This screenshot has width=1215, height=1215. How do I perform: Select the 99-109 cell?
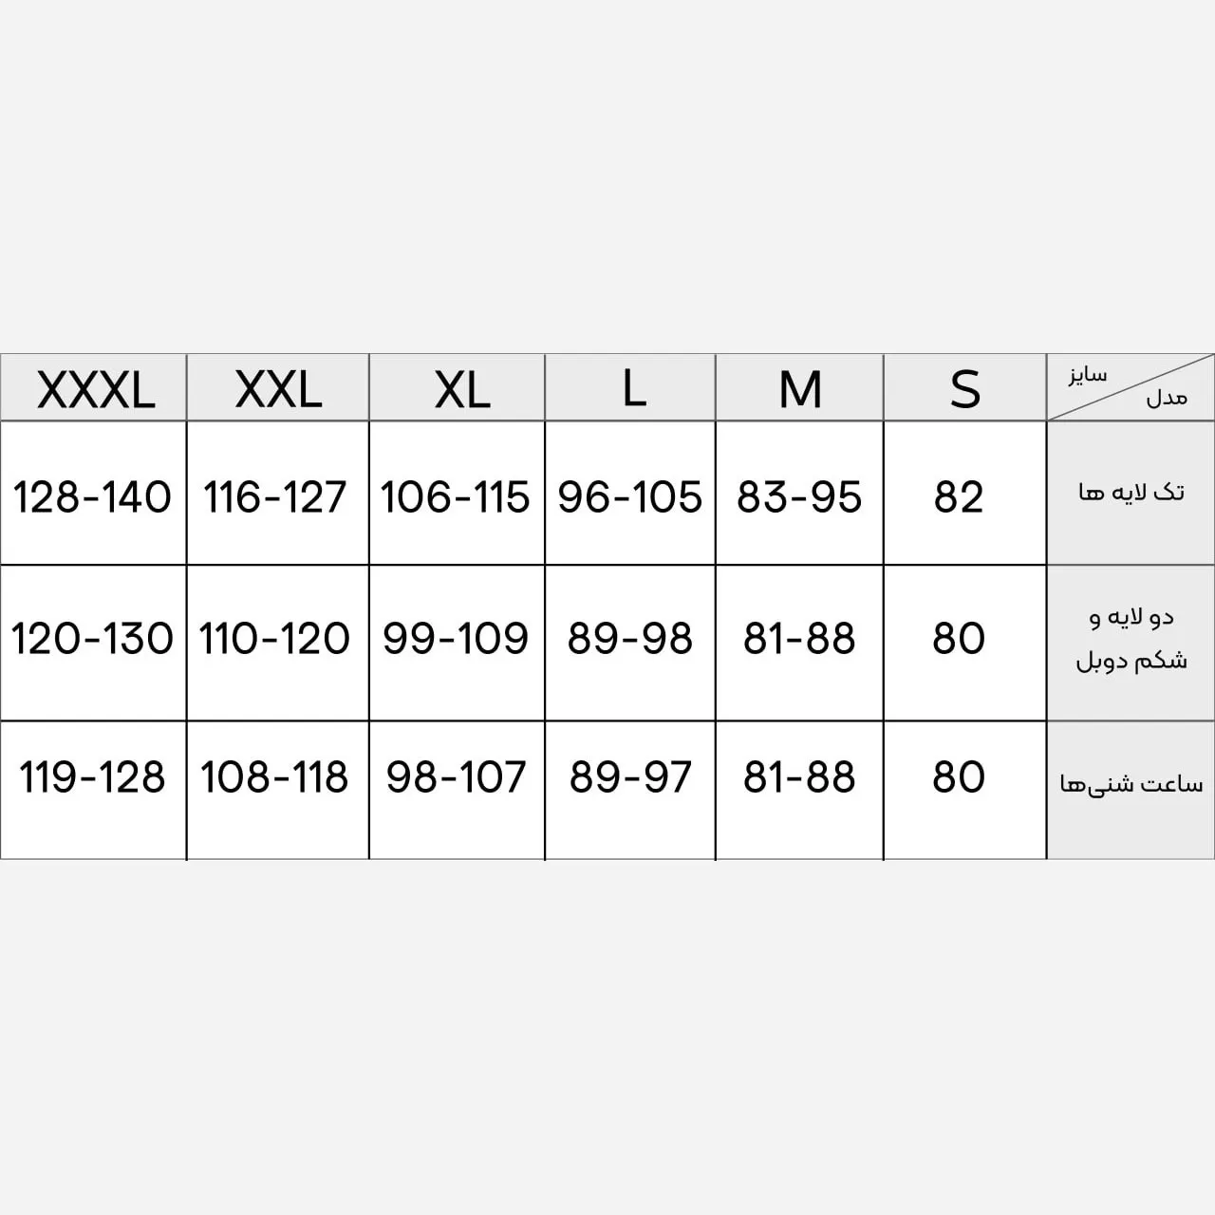pyautogui.click(x=456, y=639)
